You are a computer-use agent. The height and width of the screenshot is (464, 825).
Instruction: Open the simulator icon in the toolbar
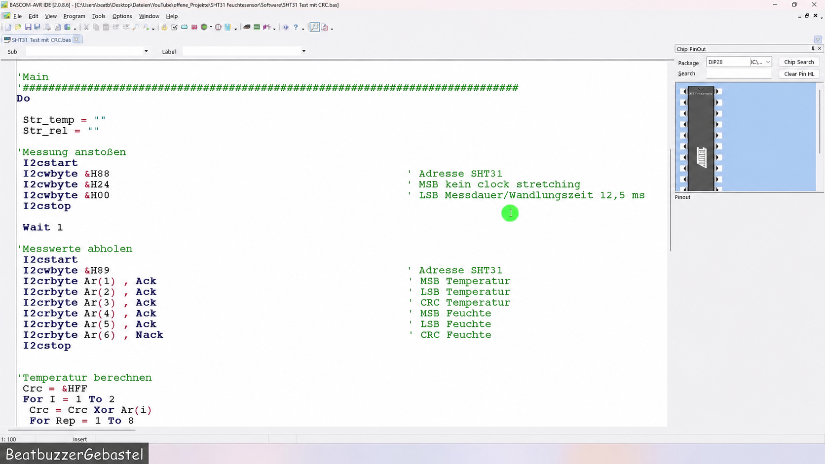pos(218,27)
